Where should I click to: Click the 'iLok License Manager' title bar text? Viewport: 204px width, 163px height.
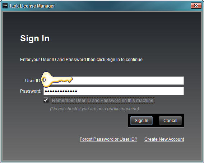point(32,6)
